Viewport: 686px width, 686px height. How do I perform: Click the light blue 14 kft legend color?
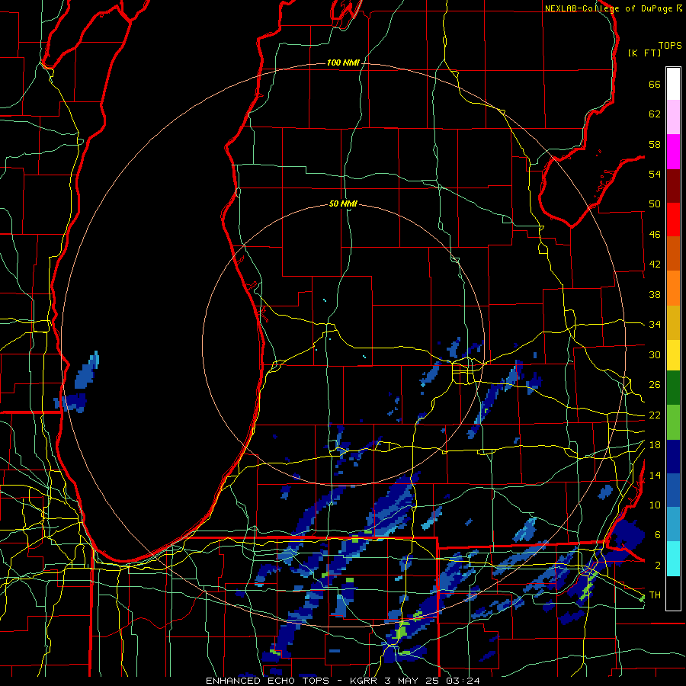tap(673, 524)
